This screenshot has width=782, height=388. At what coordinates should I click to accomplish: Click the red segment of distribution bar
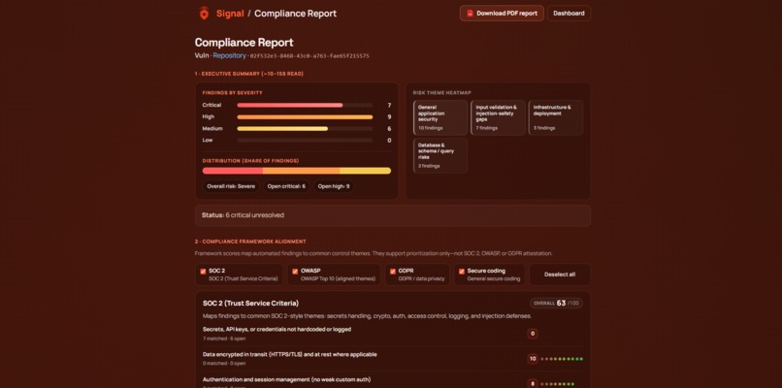pos(233,171)
